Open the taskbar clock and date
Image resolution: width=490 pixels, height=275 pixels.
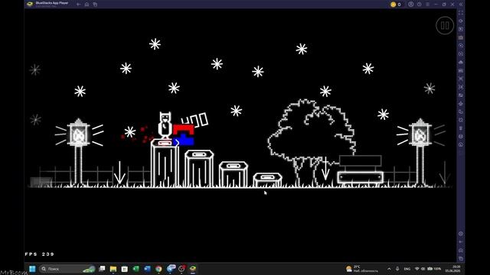coord(452,269)
